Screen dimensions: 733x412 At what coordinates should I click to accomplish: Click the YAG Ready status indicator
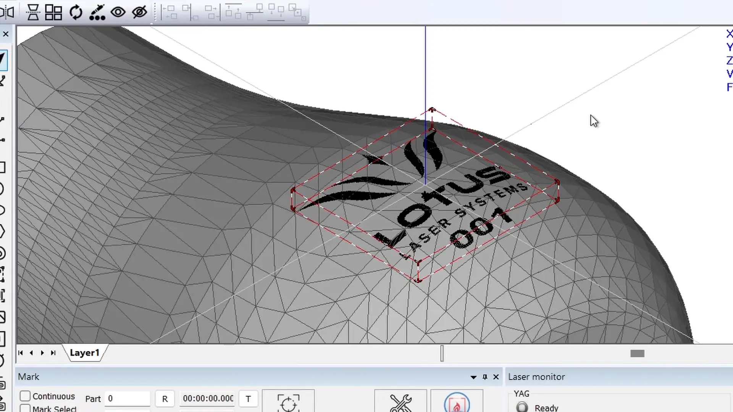[522, 407]
